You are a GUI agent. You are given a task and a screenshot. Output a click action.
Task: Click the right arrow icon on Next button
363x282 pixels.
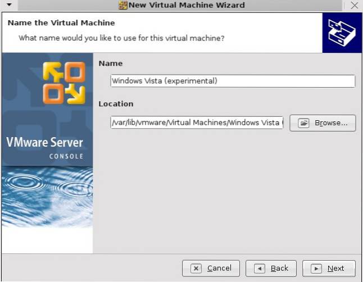[316, 269]
